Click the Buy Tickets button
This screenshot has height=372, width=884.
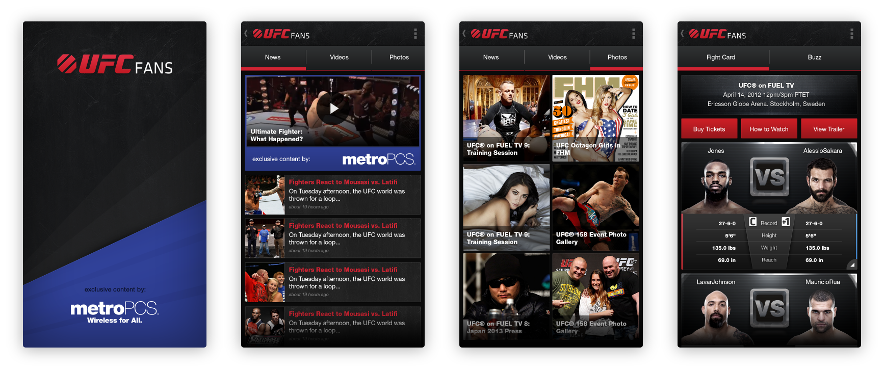click(x=709, y=129)
